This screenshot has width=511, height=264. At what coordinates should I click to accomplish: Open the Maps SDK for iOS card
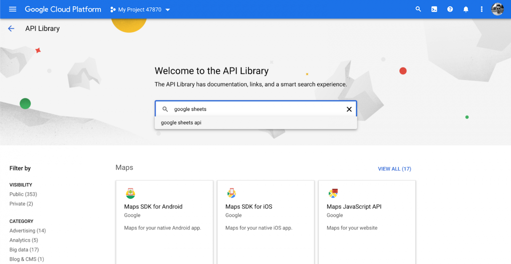pyautogui.click(x=265, y=222)
